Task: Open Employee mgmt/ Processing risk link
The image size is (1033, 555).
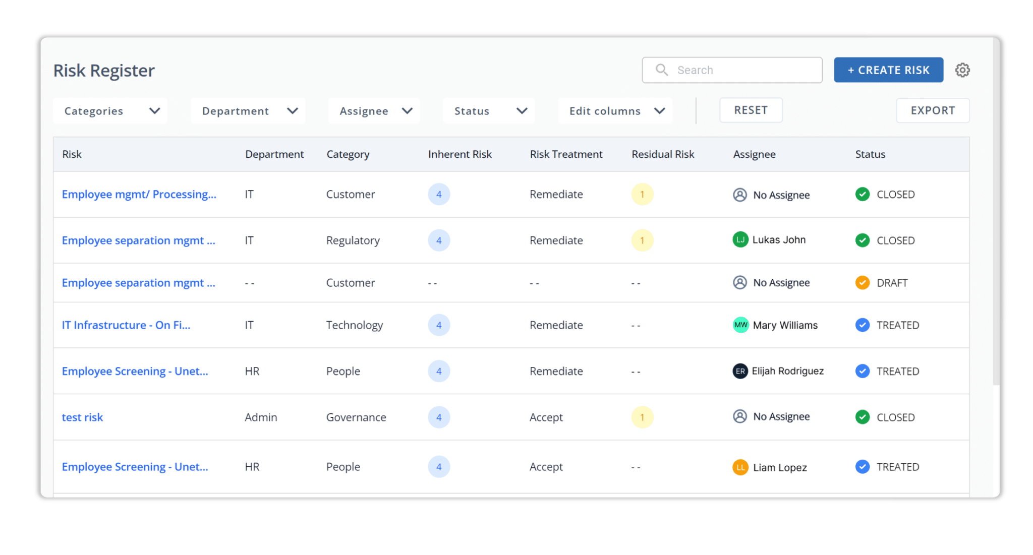Action: point(139,195)
